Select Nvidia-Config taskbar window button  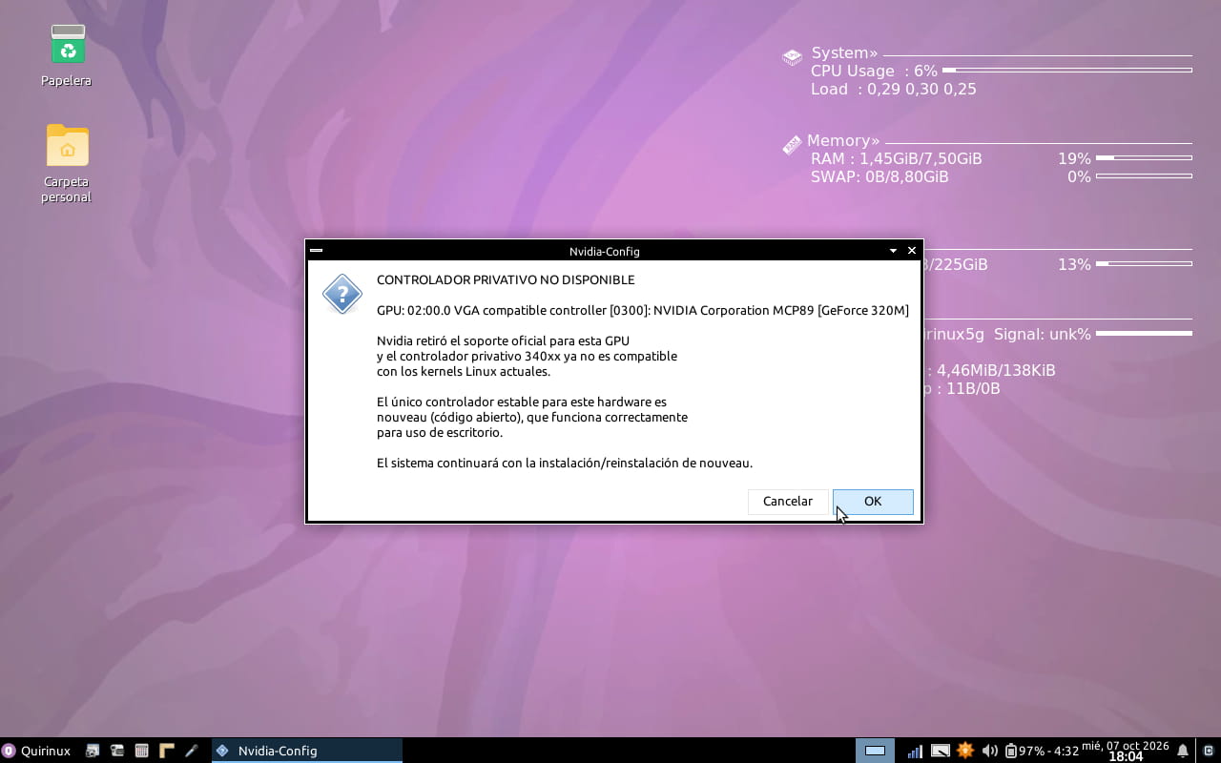(x=306, y=751)
